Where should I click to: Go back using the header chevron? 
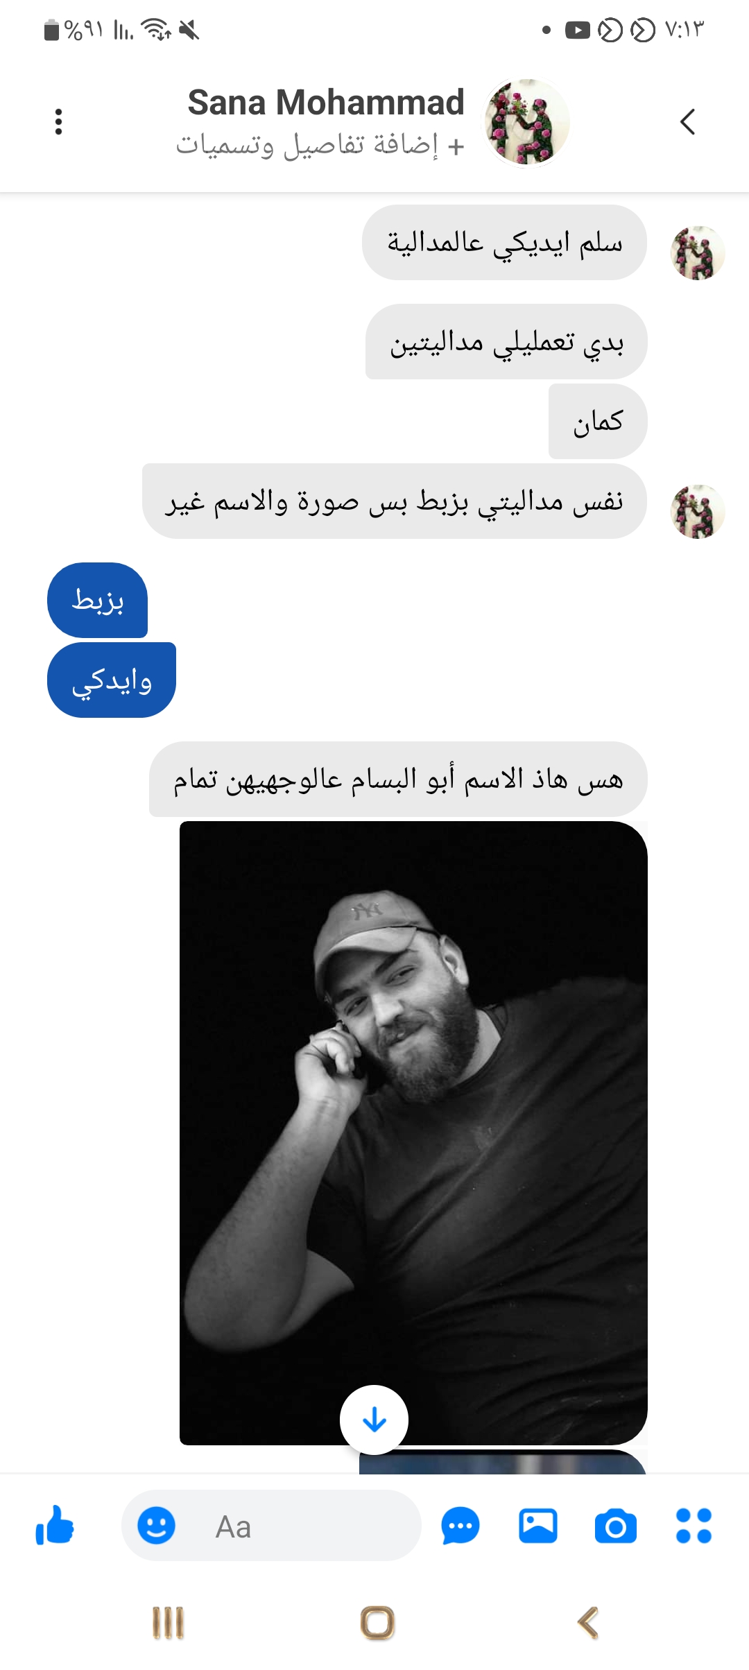[x=687, y=122]
